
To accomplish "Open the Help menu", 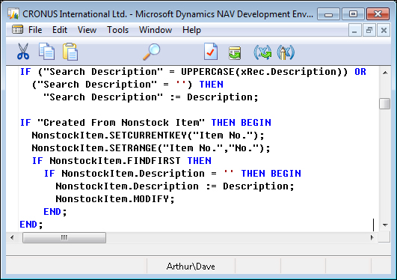I will (191, 30).
